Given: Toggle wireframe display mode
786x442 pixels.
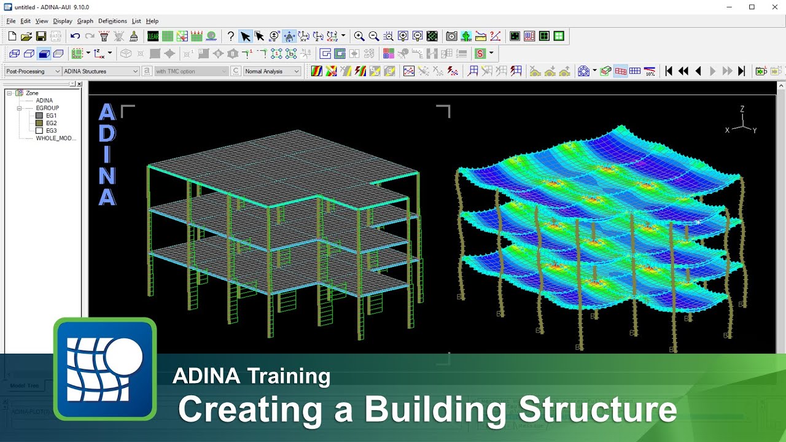Looking at the screenshot, I should coord(14,53).
